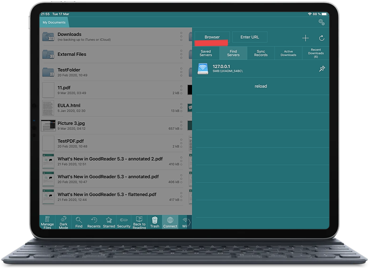Open GoodReader 5.3 - annotated.pdf file
This screenshot has width=369, height=268.
tap(112, 179)
